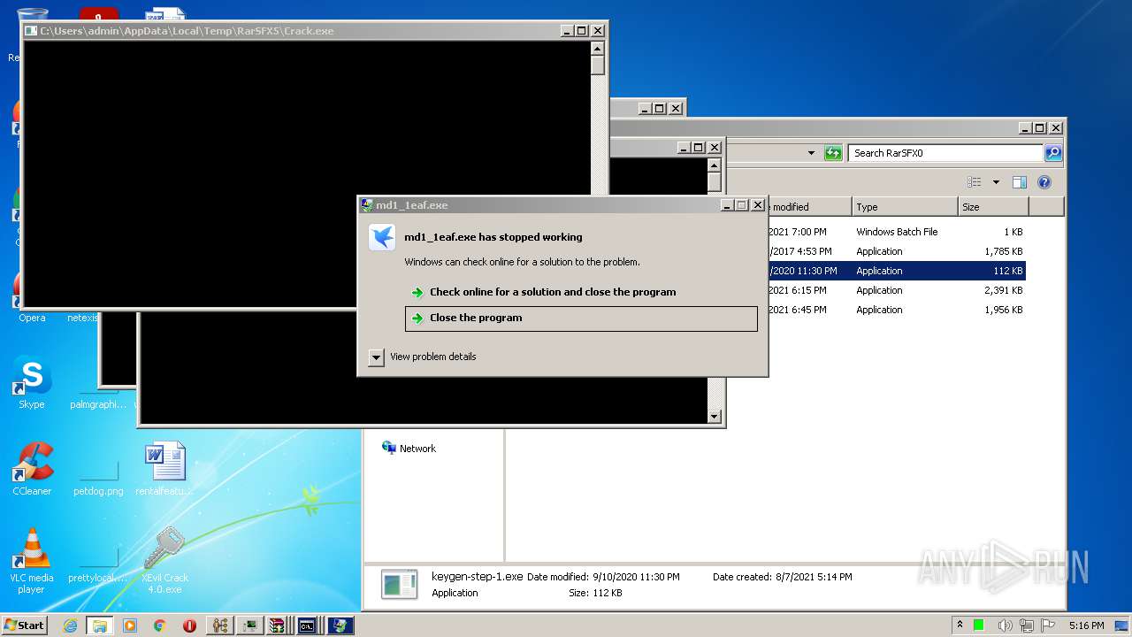This screenshot has width=1132, height=637.
Task: Launch Chrome from the taskbar
Action: click(159, 625)
